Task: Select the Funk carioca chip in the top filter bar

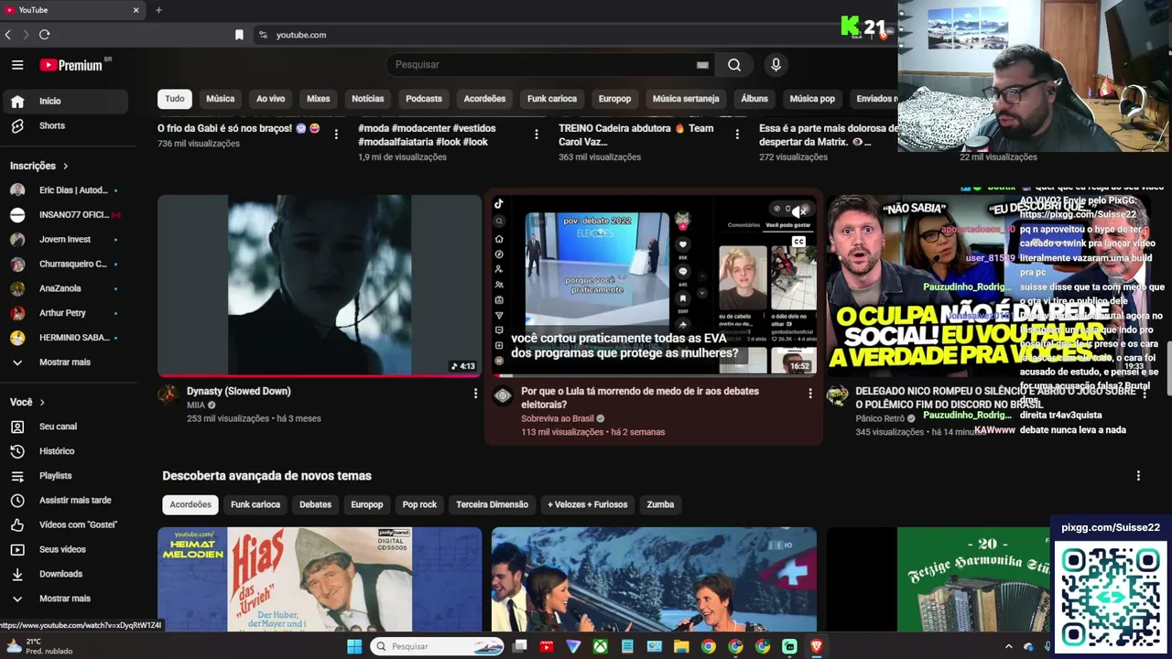Action: 552,99
